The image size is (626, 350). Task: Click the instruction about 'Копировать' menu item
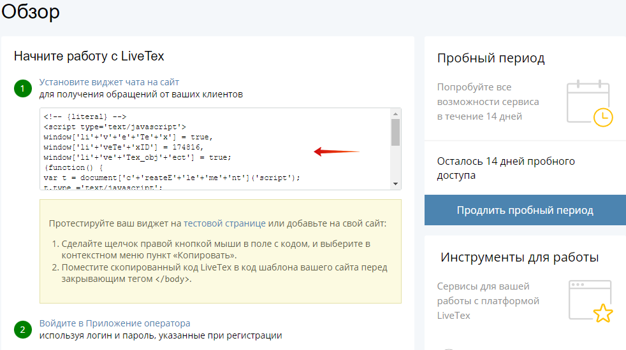coord(216,249)
